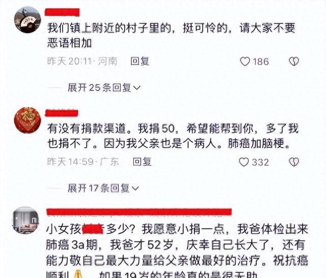Open the second commenter's redacted username
Viewport: 326px width, 278px height.
coord(62,113)
